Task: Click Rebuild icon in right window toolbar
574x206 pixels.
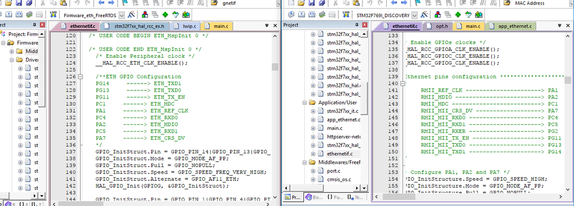Action: (312, 15)
